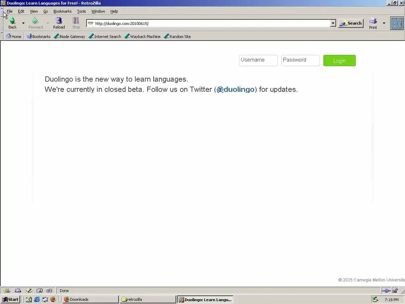Expand the Print options dropdown arrow
The image size is (405, 304).
pyautogui.click(x=384, y=23)
